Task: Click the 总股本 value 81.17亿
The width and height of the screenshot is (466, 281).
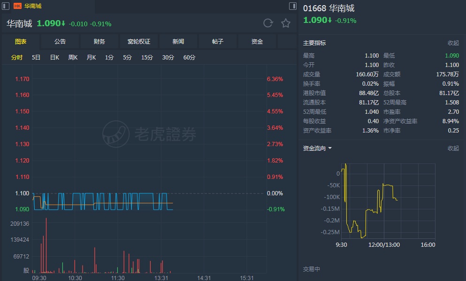Action: point(449,93)
